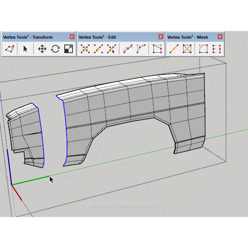The width and height of the screenshot is (248, 248).
Task: Select the crossed-square icon in Mesh toolbar
Action: (x=187, y=49)
